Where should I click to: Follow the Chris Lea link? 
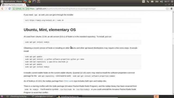point(68,81)
